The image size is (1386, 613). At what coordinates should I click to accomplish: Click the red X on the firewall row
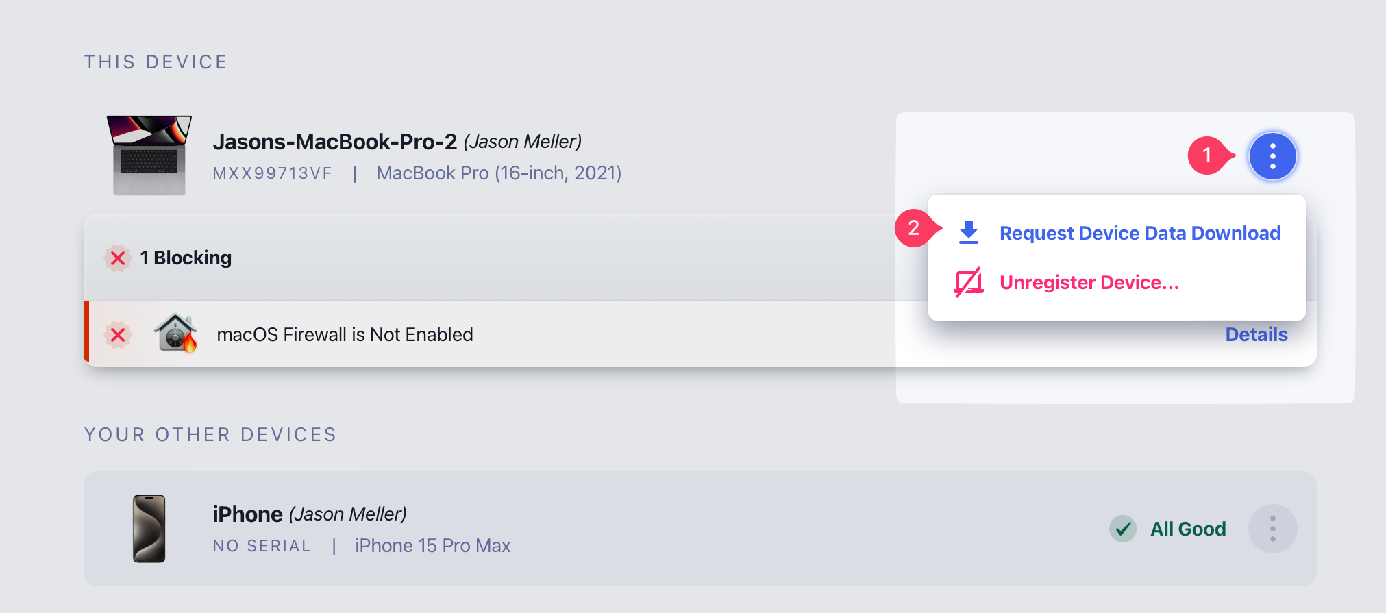(118, 335)
